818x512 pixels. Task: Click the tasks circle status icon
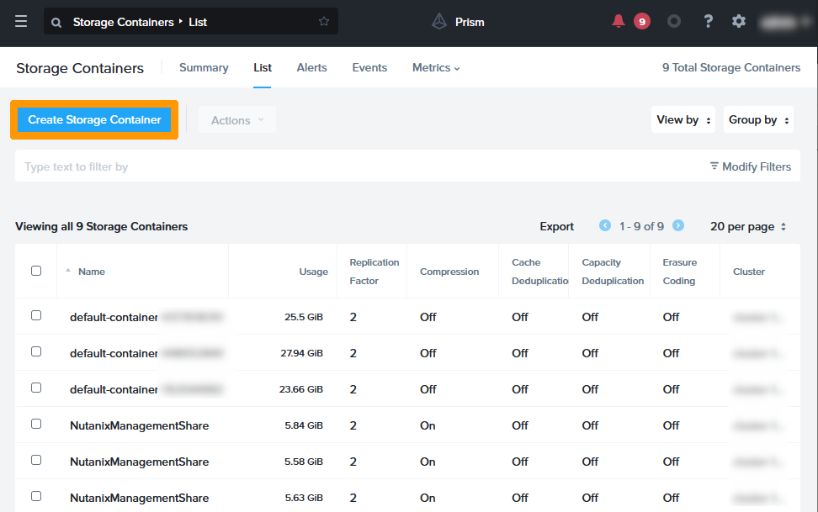point(673,22)
